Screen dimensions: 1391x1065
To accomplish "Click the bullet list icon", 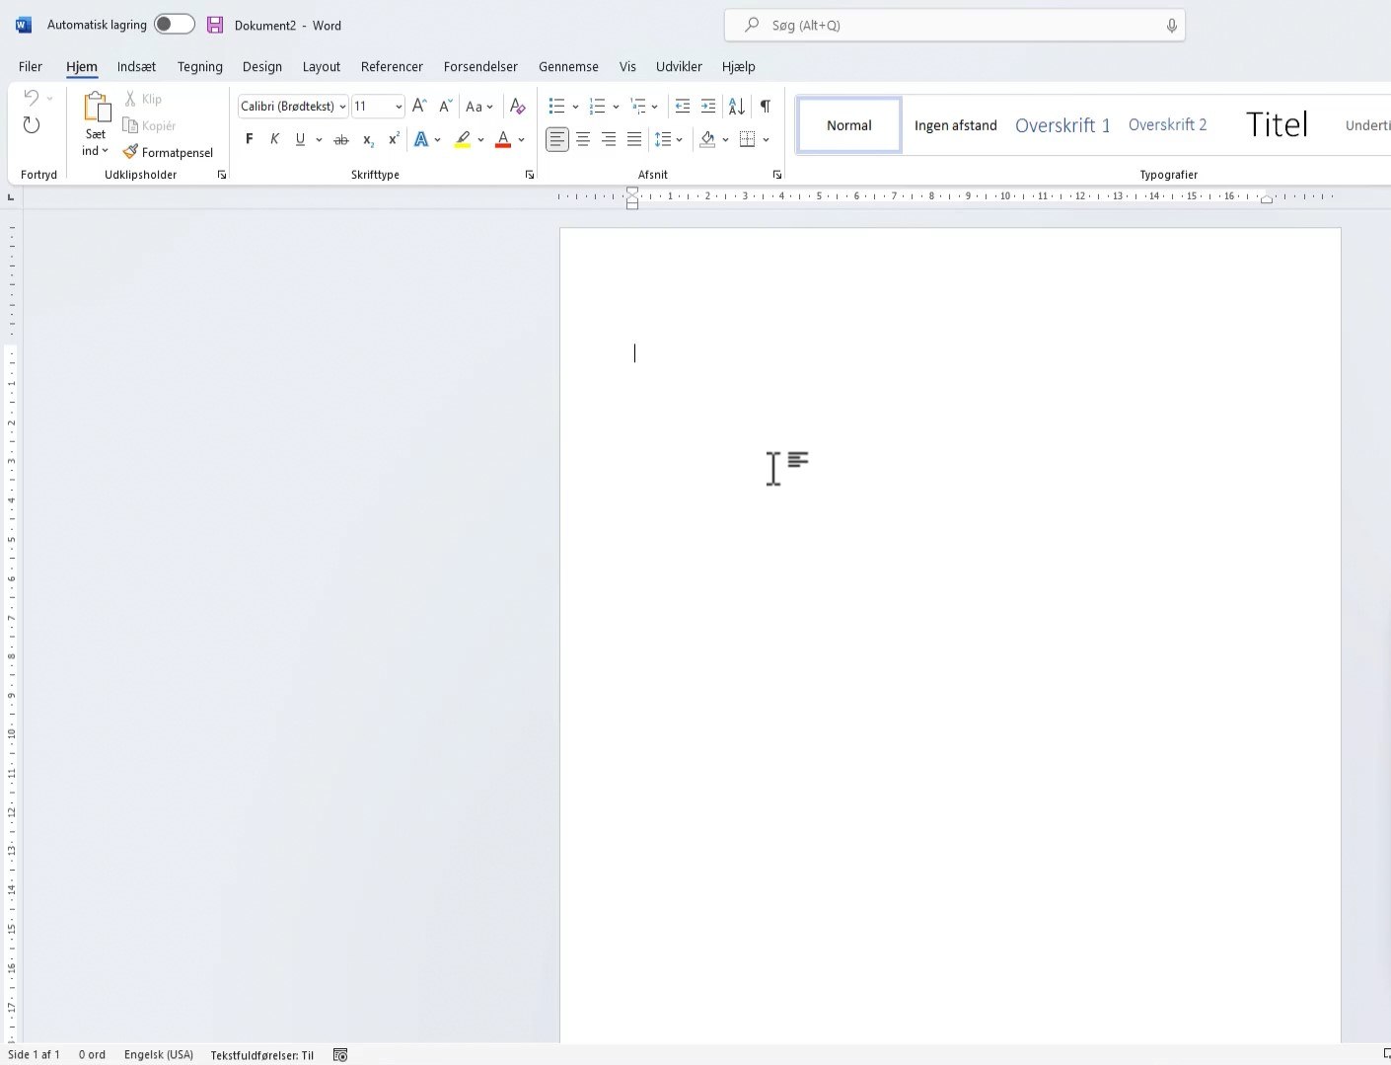I will 556,106.
